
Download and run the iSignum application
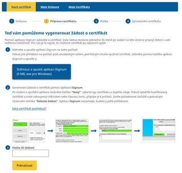click(41, 72)
